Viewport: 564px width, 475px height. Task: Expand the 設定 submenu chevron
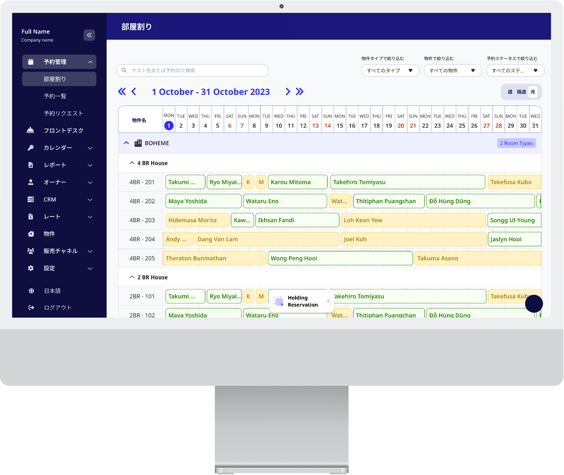pos(90,269)
